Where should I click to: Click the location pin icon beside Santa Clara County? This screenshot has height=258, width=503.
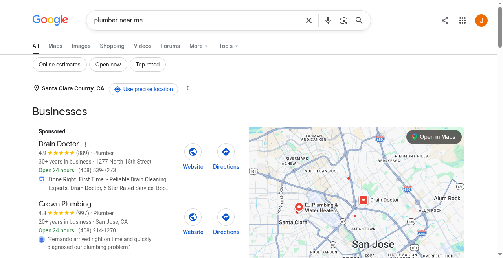(x=36, y=88)
